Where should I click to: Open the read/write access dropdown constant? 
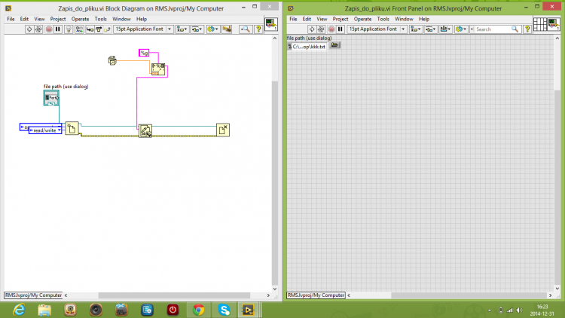pos(45,130)
